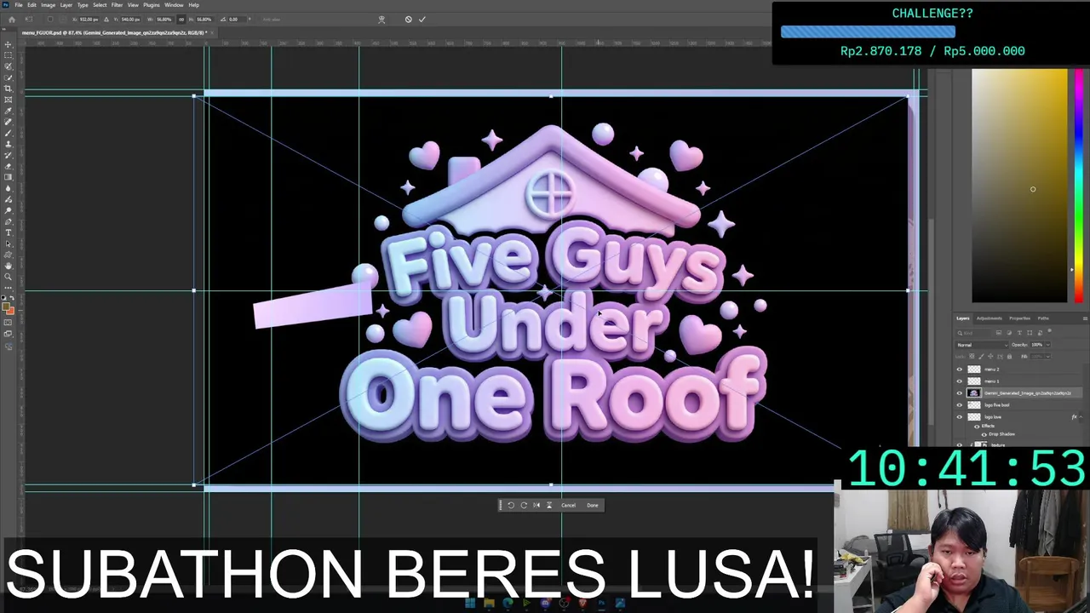Switch to the Properties tab
The height and width of the screenshot is (613, 1090).
[1019, 318]
